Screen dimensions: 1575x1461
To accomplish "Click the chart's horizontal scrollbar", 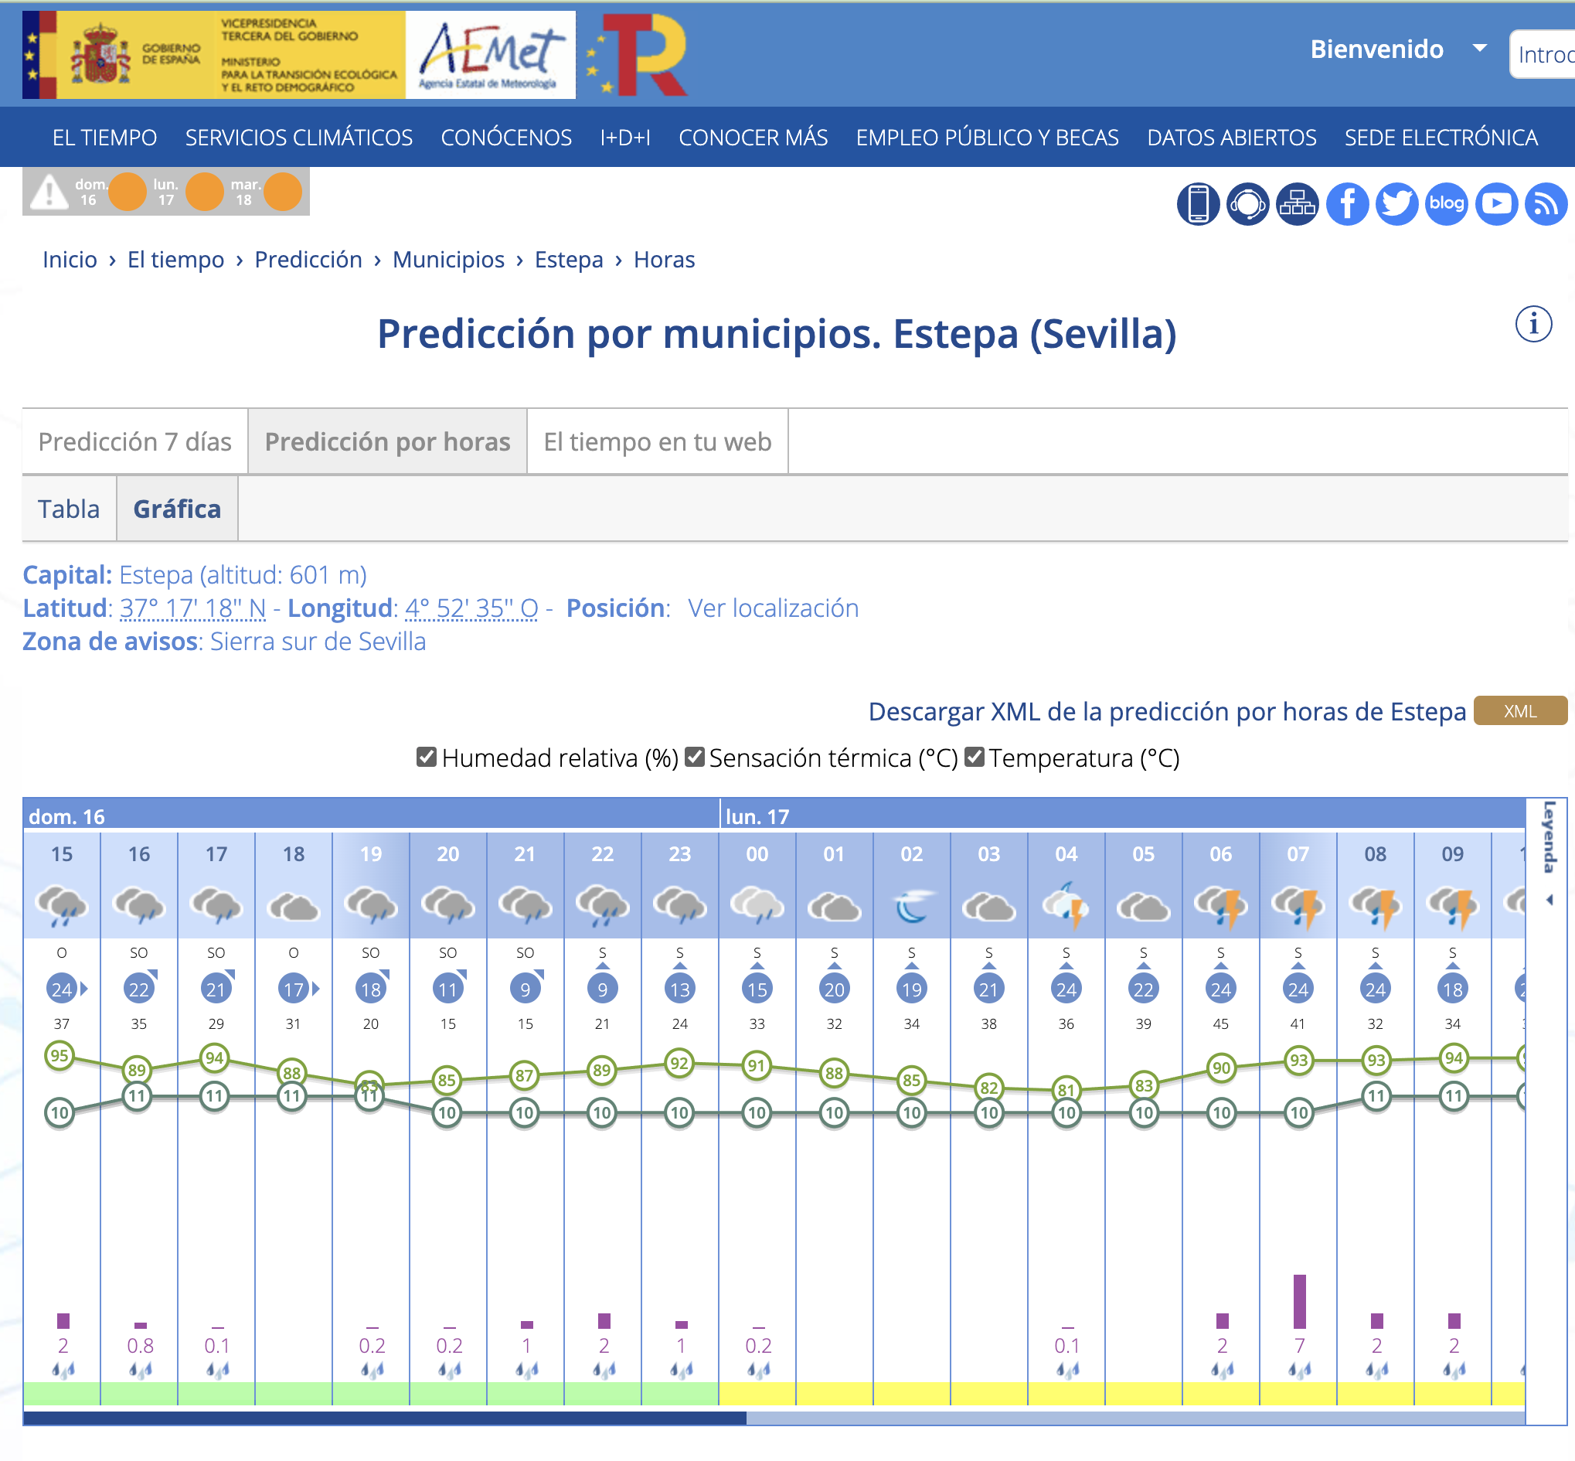I will 384,1418.
